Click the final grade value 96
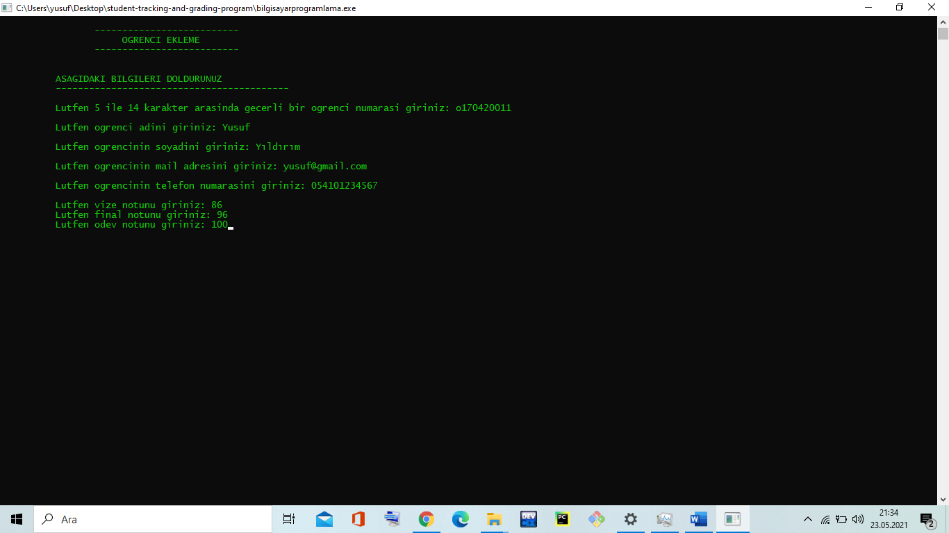949x533 pixels. coord(222,215)
